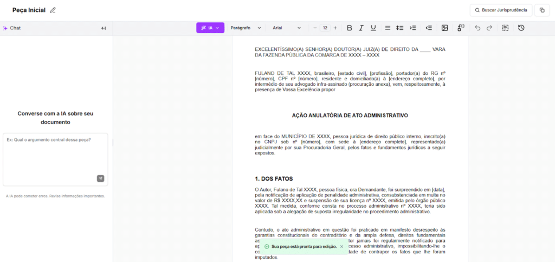Click the paragraph starting 'em face do MUNICÍPIO'

[350, 145]
